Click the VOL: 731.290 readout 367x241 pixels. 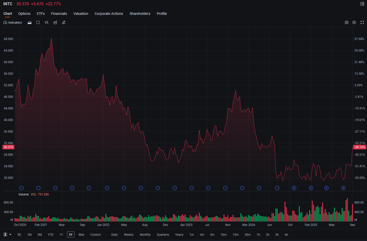[40, 194]
